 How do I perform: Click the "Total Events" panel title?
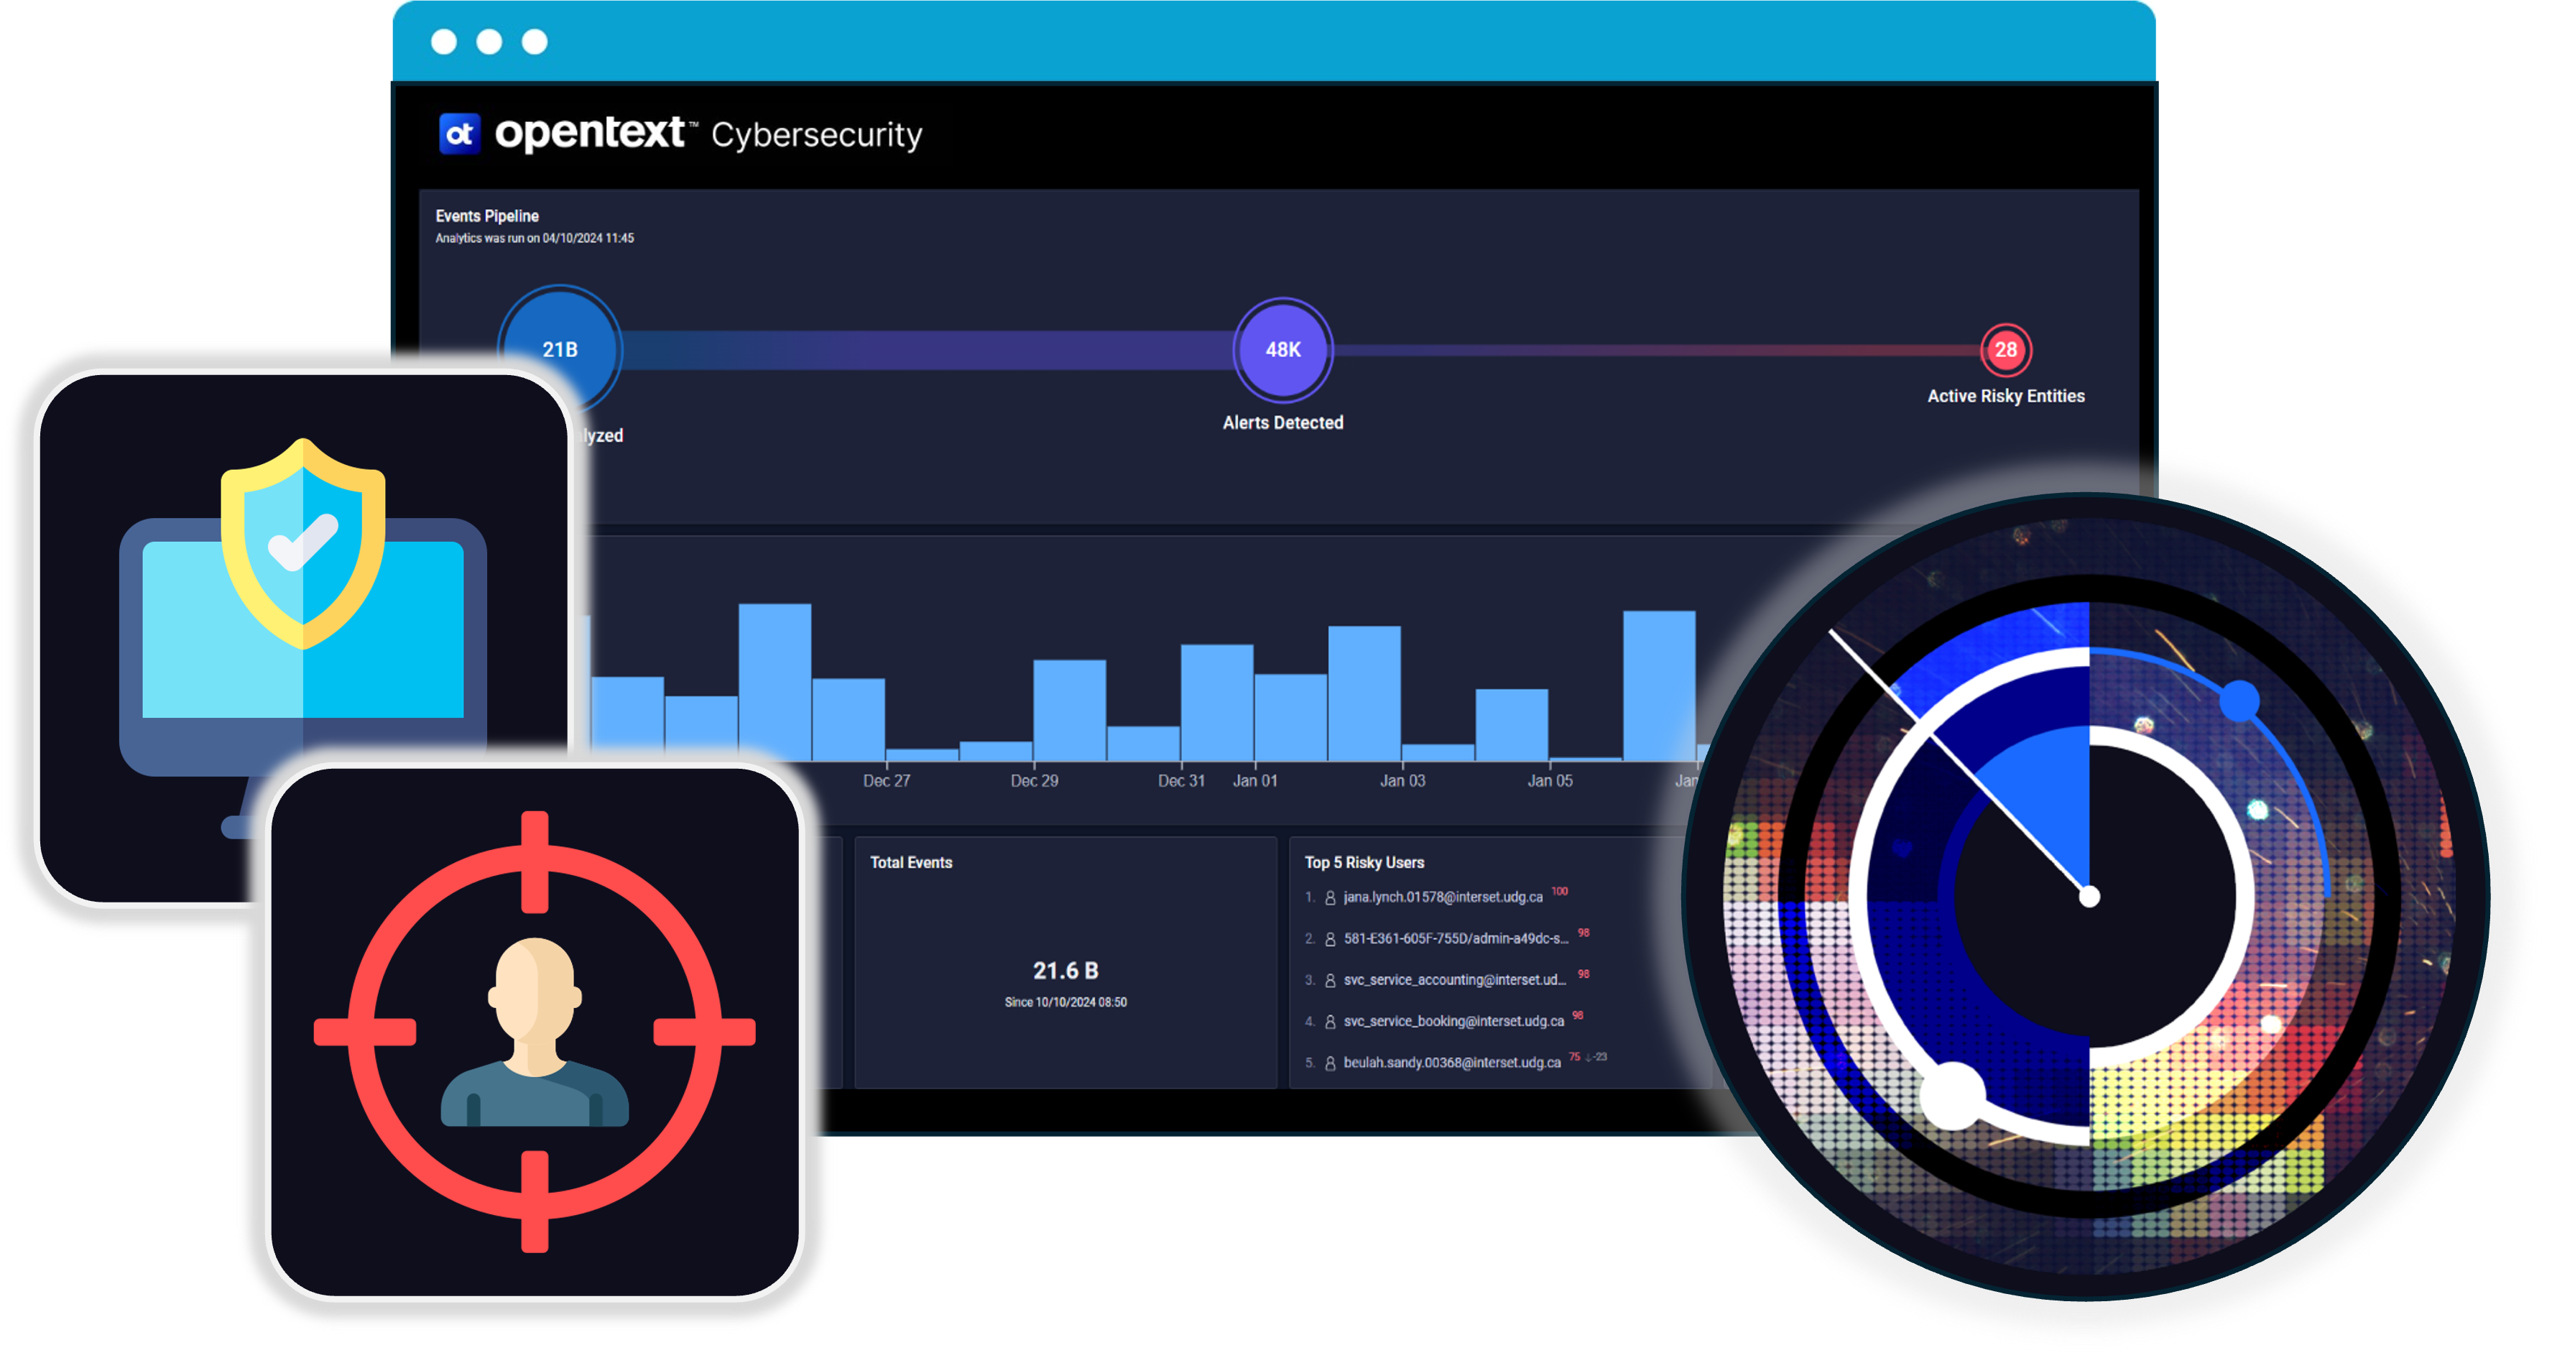coord(910,863)
